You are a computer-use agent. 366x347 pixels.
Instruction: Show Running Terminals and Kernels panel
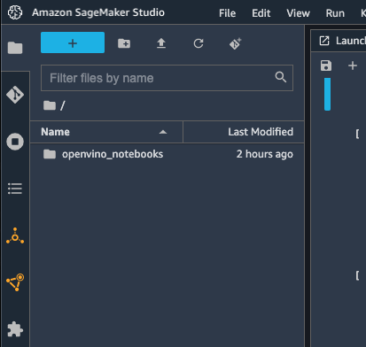tap(15, 142)
